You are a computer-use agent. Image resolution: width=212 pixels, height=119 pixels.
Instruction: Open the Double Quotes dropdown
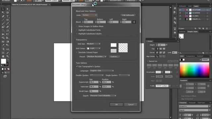point(96,75)
